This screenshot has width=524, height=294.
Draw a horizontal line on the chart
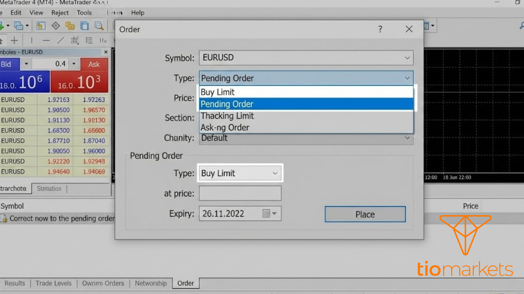46,40
